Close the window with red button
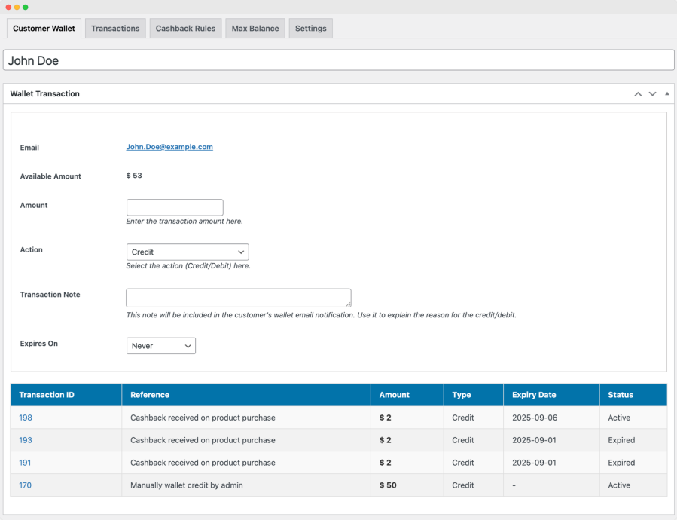The image size is (677, 520). tap(8, 7)
